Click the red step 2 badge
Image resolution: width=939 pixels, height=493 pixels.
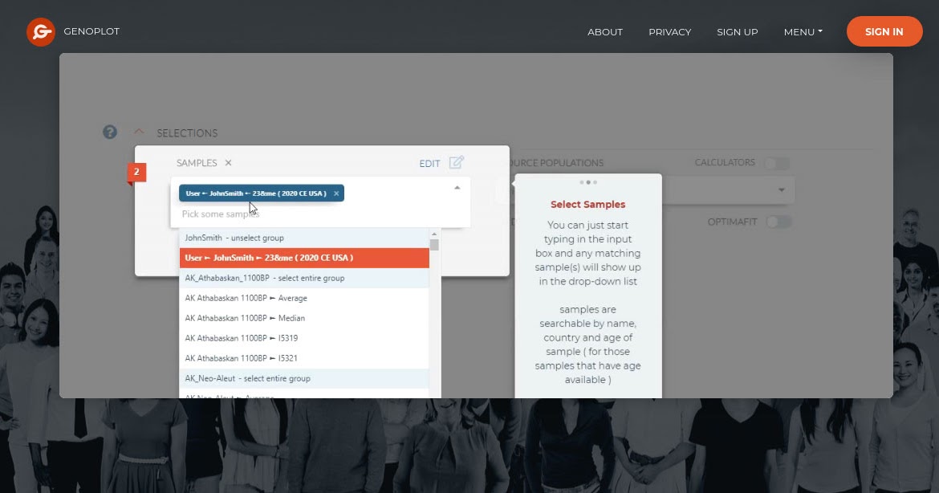point(136,172)
